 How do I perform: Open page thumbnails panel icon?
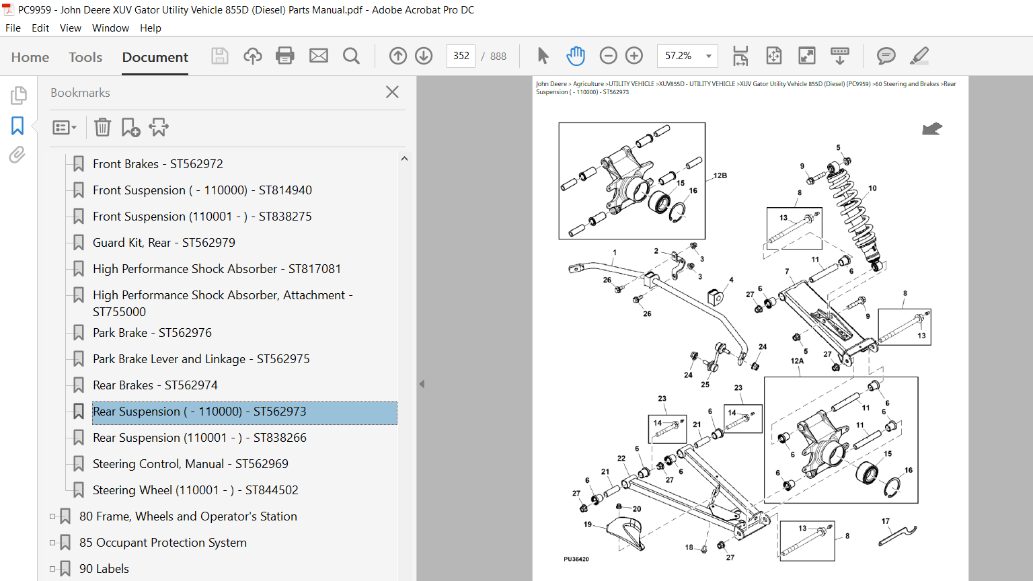[x=18, y=95]
